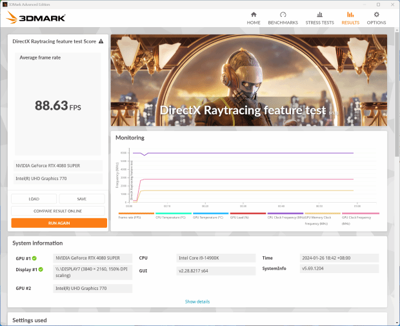Image resolution: width=400 pixels, height=326 pixels.
Task: Toggle CPU Temperature legend swatch
Action: pyautogui.click(x=174, y=214)
